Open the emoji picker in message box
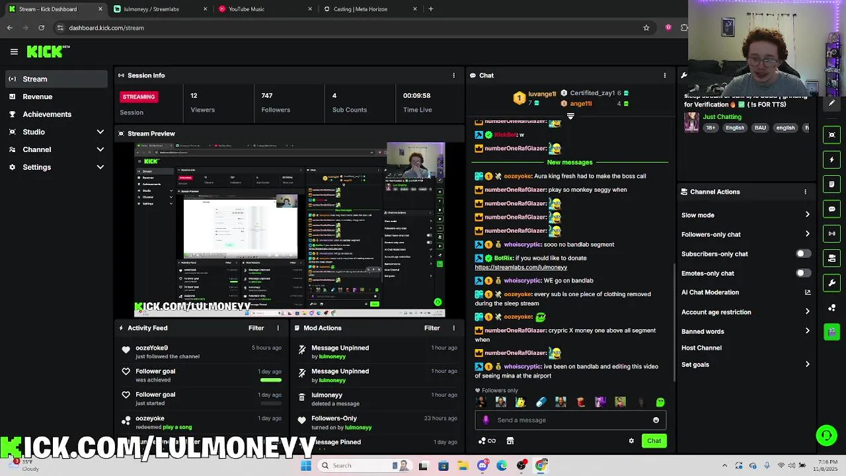Screen dimensions: 846x476 pos(656,420)
